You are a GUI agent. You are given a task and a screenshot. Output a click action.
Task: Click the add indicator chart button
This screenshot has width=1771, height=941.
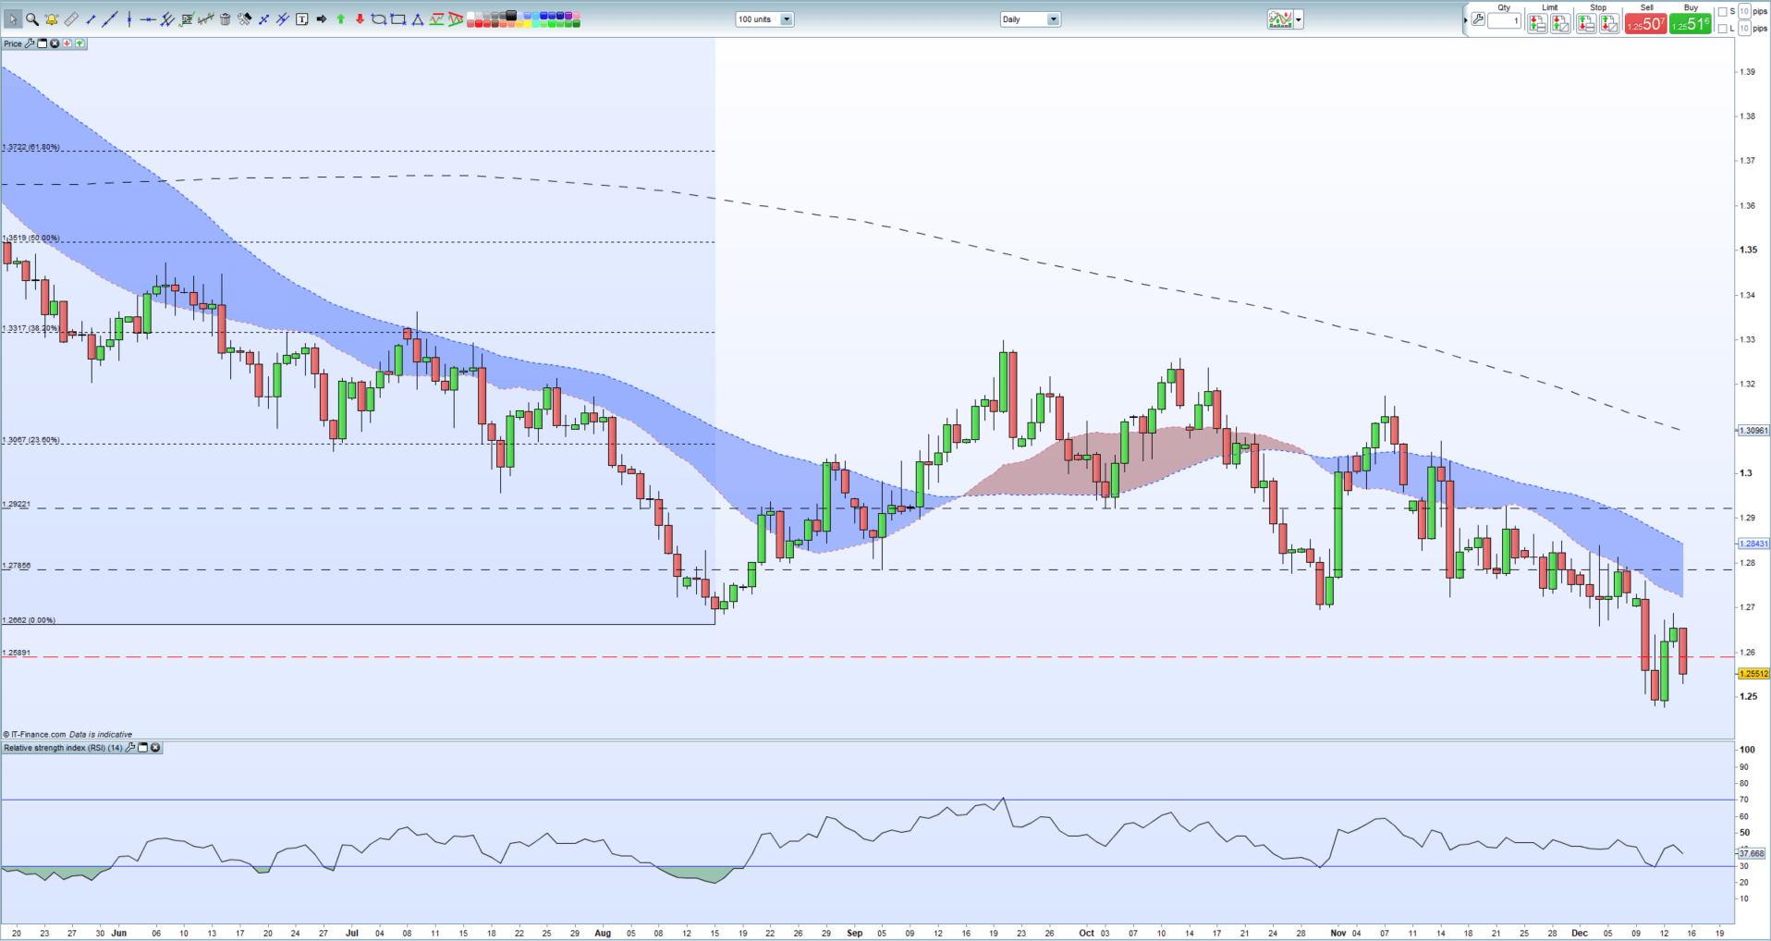1280,19
